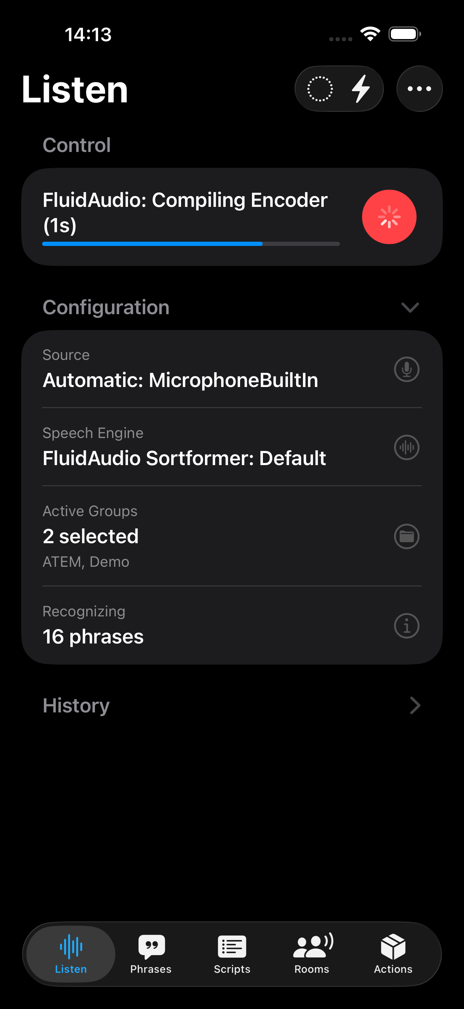Viewport: 464px width, 1009px height.
Task: Tap the waveform icon beside Speech Engine
Action: (406, 447)
